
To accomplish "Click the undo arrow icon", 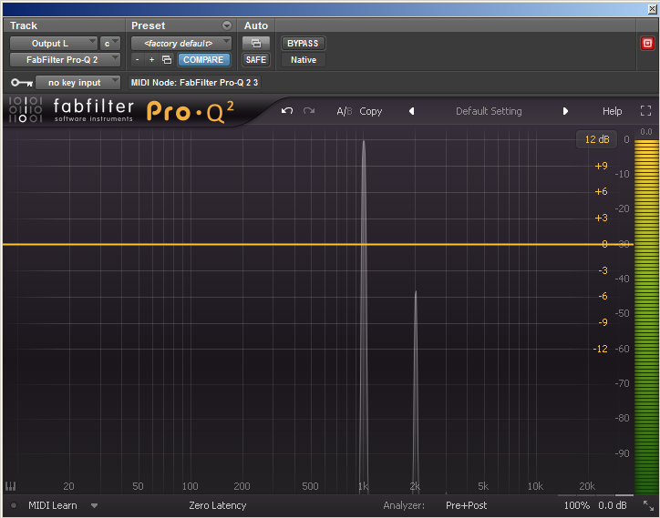I will coord(287,111).
